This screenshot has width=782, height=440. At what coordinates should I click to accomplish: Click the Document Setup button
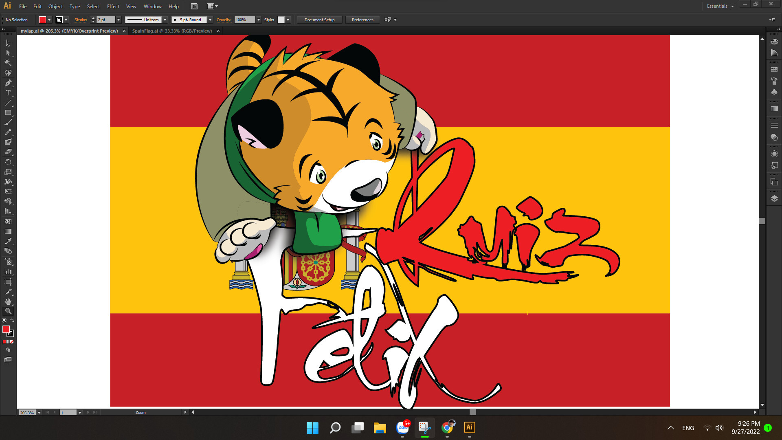coord(319,20)
